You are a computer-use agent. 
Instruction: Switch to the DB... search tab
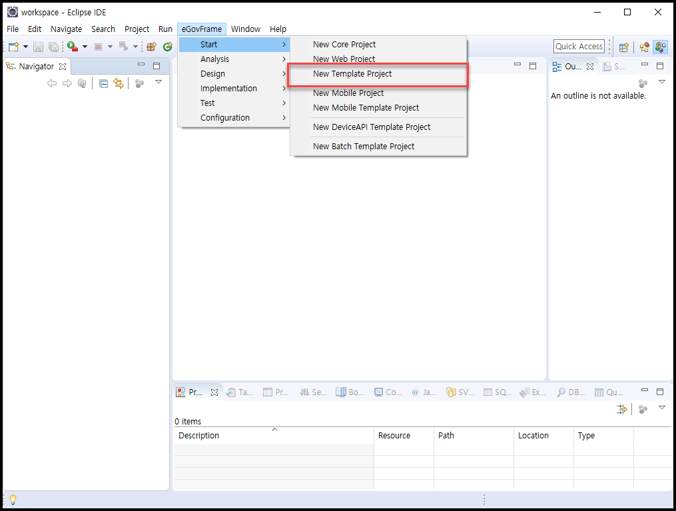[571, 392]
